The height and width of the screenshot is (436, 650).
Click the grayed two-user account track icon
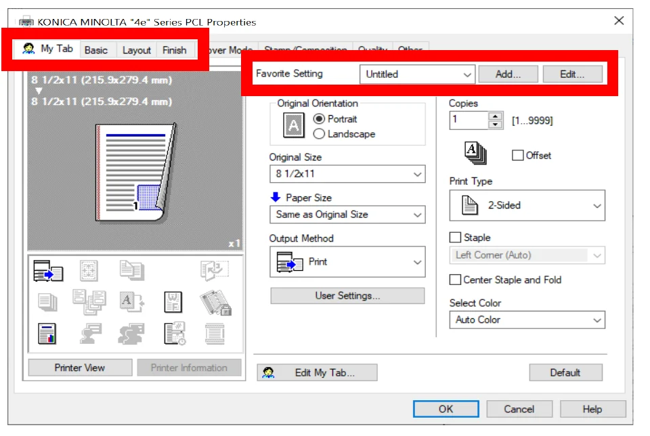point(131,334)
